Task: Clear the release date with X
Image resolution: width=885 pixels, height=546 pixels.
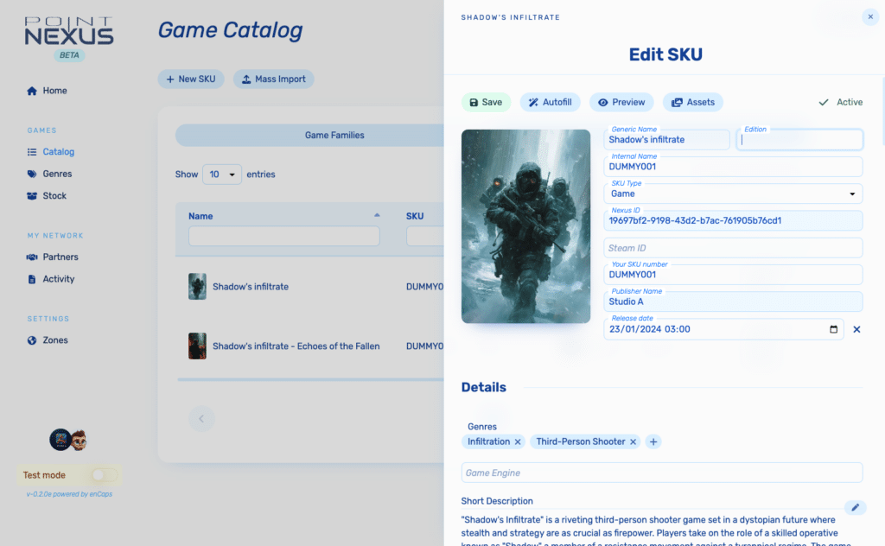Action: [856, 329]
